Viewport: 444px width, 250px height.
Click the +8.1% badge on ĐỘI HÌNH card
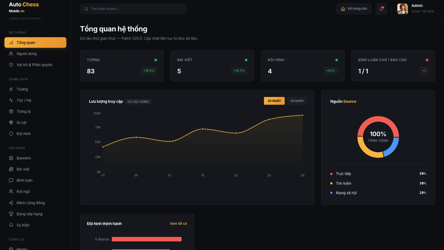331,71
